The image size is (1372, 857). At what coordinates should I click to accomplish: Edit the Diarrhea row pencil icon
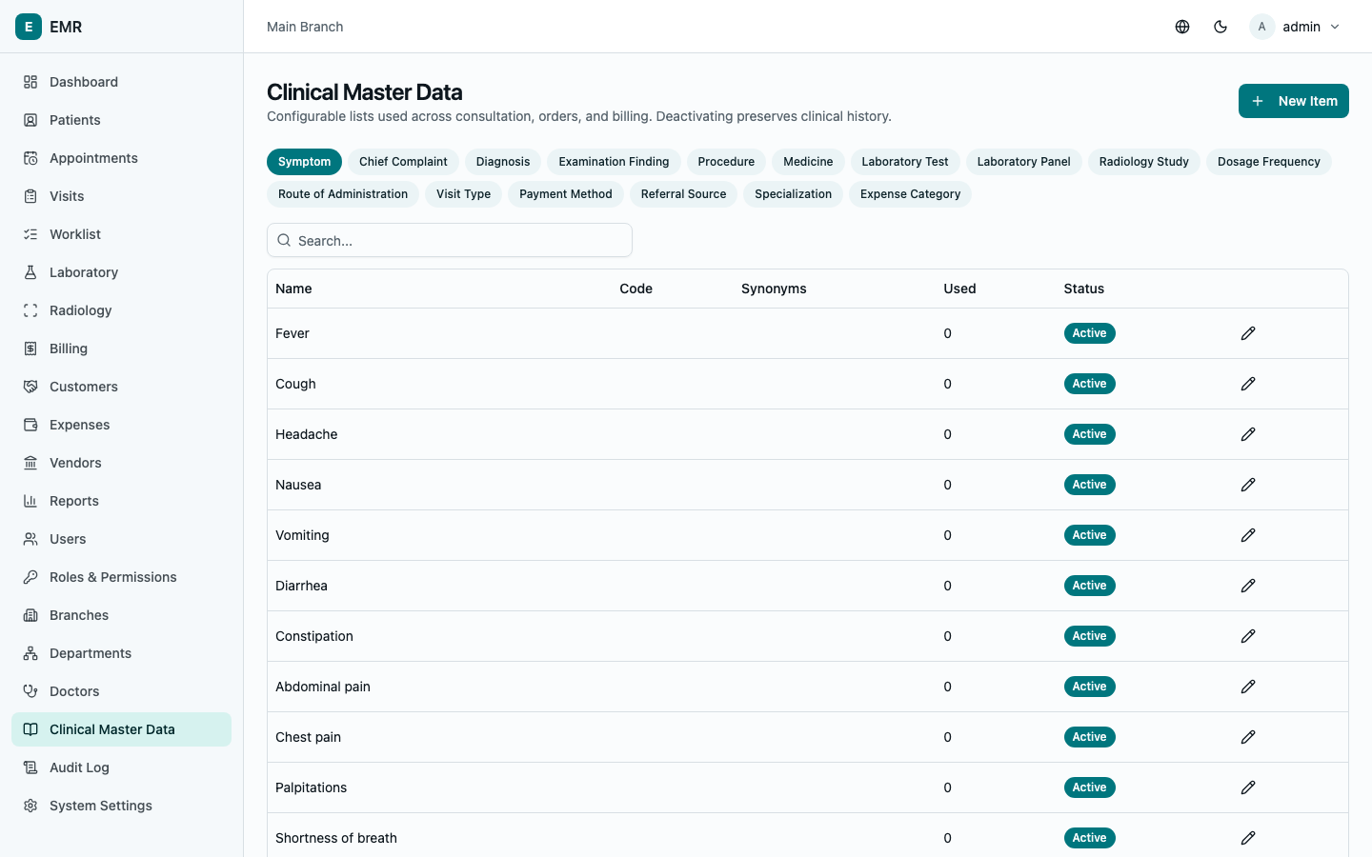coord(1248,586)
